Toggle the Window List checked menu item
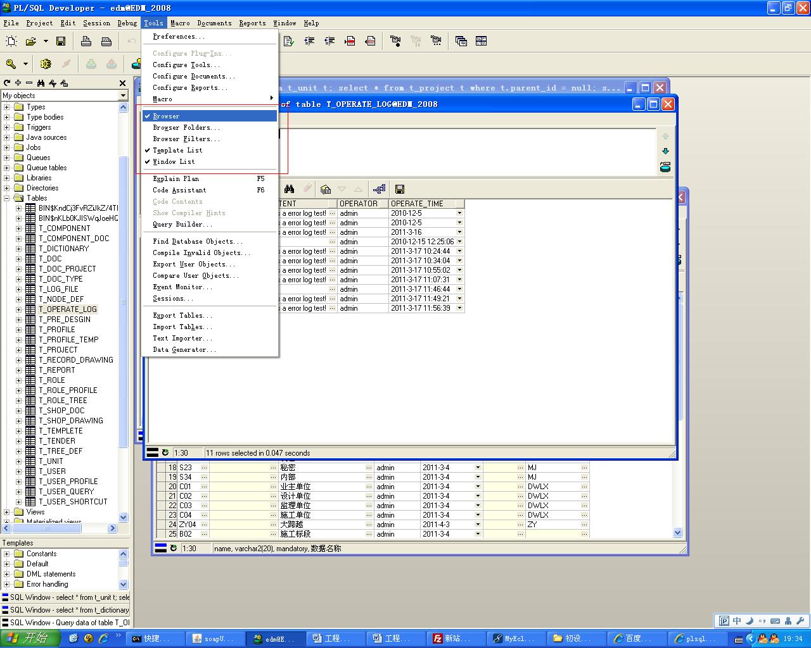 [210, 162]
